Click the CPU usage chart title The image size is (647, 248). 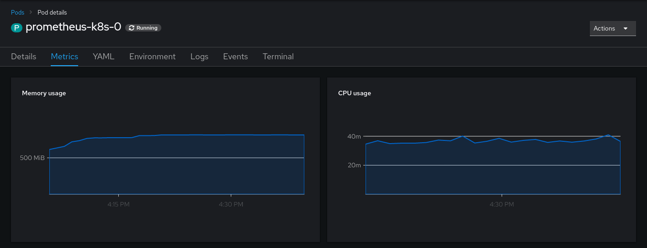point(354,93)
